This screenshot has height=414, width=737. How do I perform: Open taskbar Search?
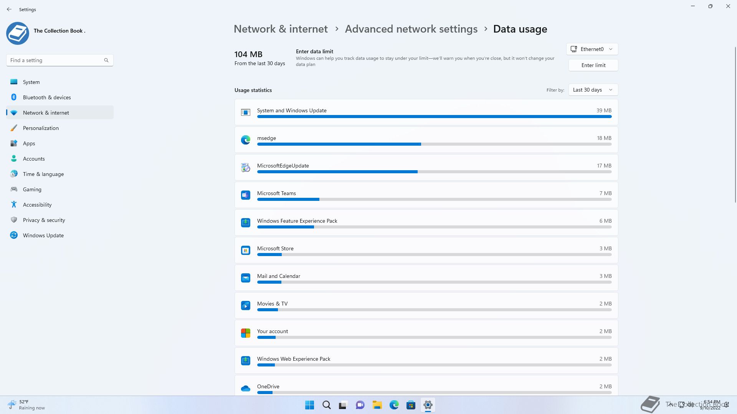click(x=327, y=405)
